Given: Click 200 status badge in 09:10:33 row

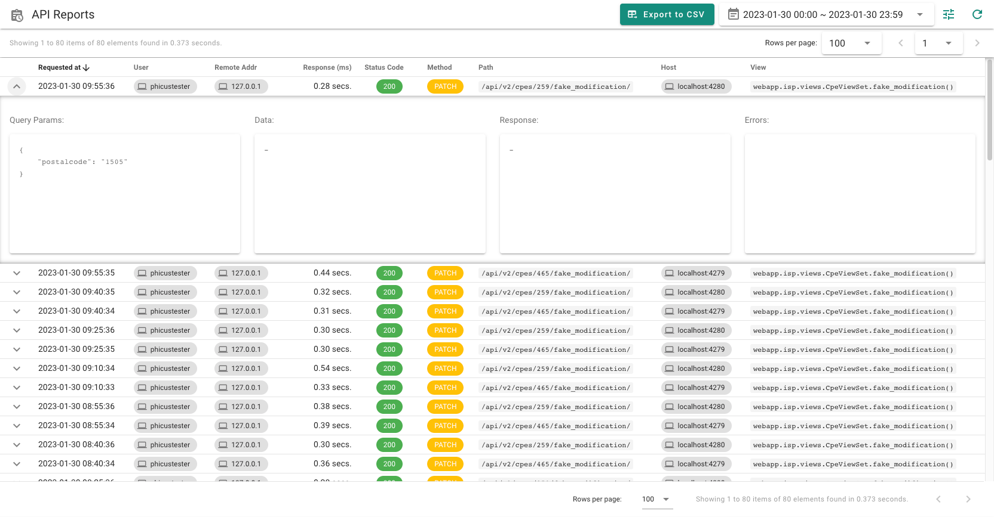Looking at the screenshot, I should click(x=389, y=388).
